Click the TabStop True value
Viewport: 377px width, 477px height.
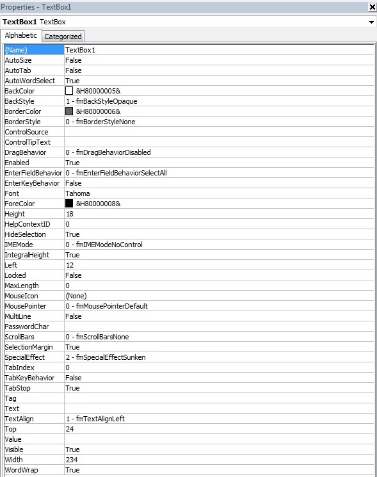coord(219,388)
